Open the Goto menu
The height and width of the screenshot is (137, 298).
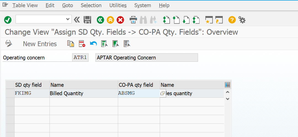click(x=68, y=5)
